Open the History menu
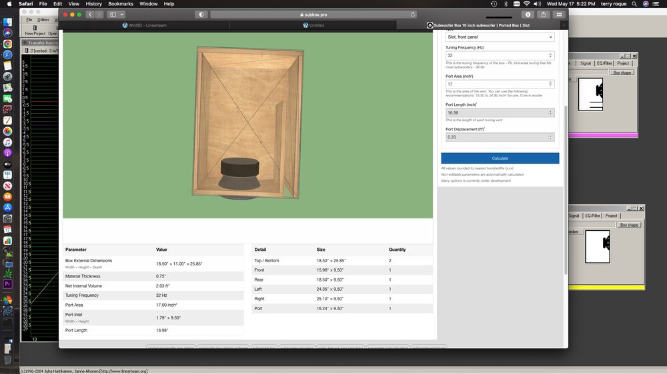The width and height of the screenshot is (667, 374). [x=93, y=4]
